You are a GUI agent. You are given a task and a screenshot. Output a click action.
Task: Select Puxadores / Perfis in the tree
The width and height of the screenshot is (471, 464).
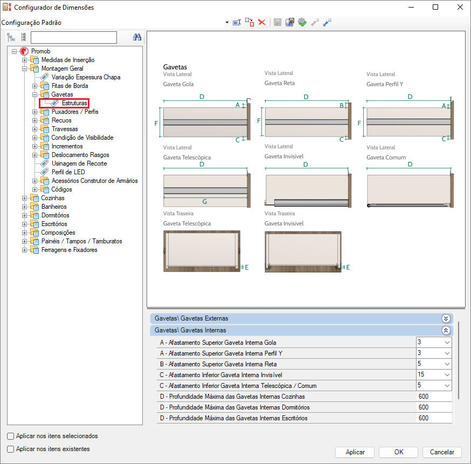point(74,112)
